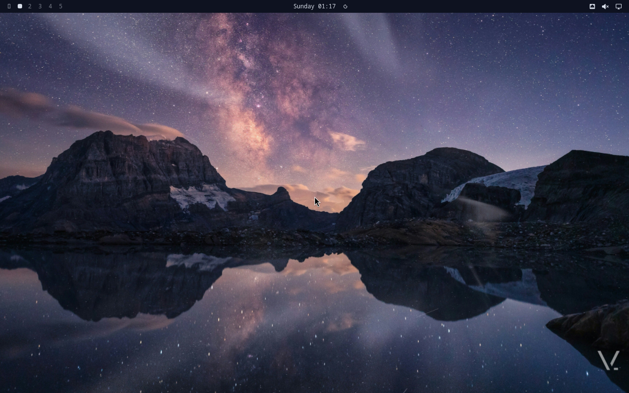Click the moon icon beside the clock
The image size is (629, 393).
pos(345,6)
